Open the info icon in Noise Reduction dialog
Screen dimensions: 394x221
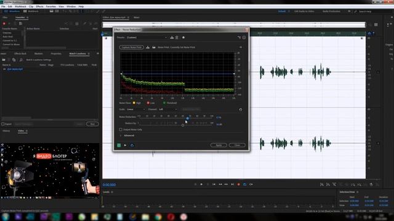(244, 37)
